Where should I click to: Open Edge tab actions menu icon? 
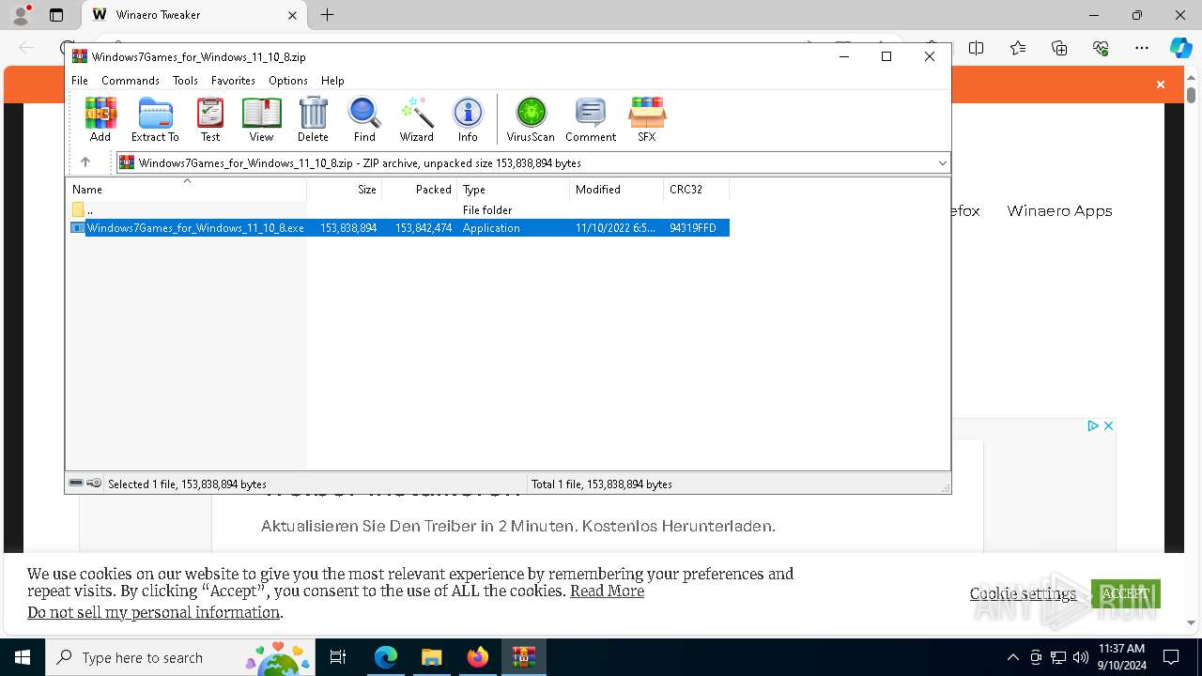click(x=56, y=15)
